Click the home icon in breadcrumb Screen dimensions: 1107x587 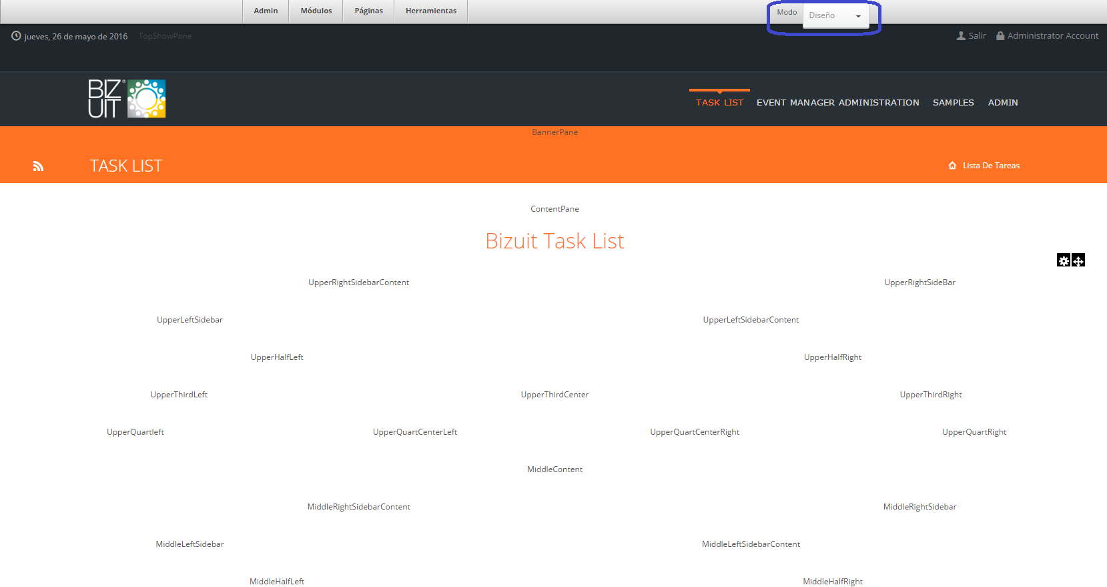point(952,166)
